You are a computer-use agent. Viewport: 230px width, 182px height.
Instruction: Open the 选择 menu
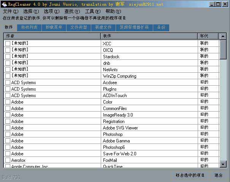(x=30, y=11)
